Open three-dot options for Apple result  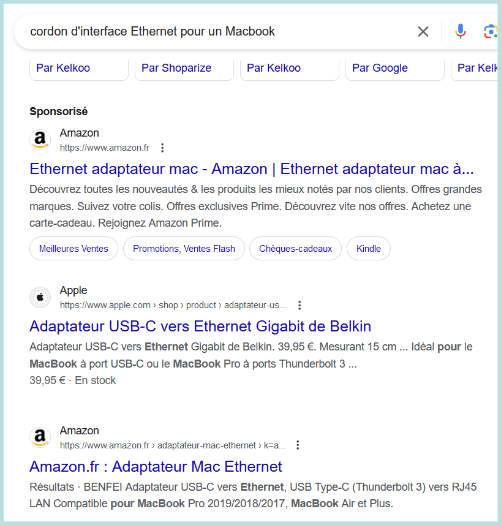299,305
